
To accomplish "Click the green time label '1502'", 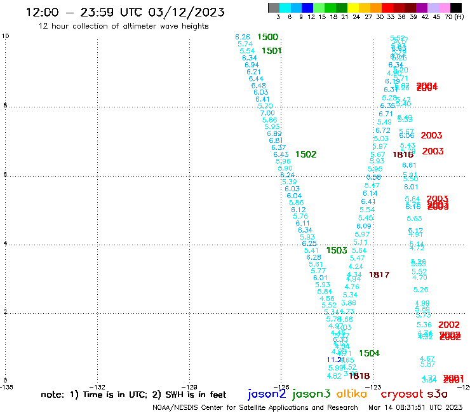I will click(x=306, y=154).
